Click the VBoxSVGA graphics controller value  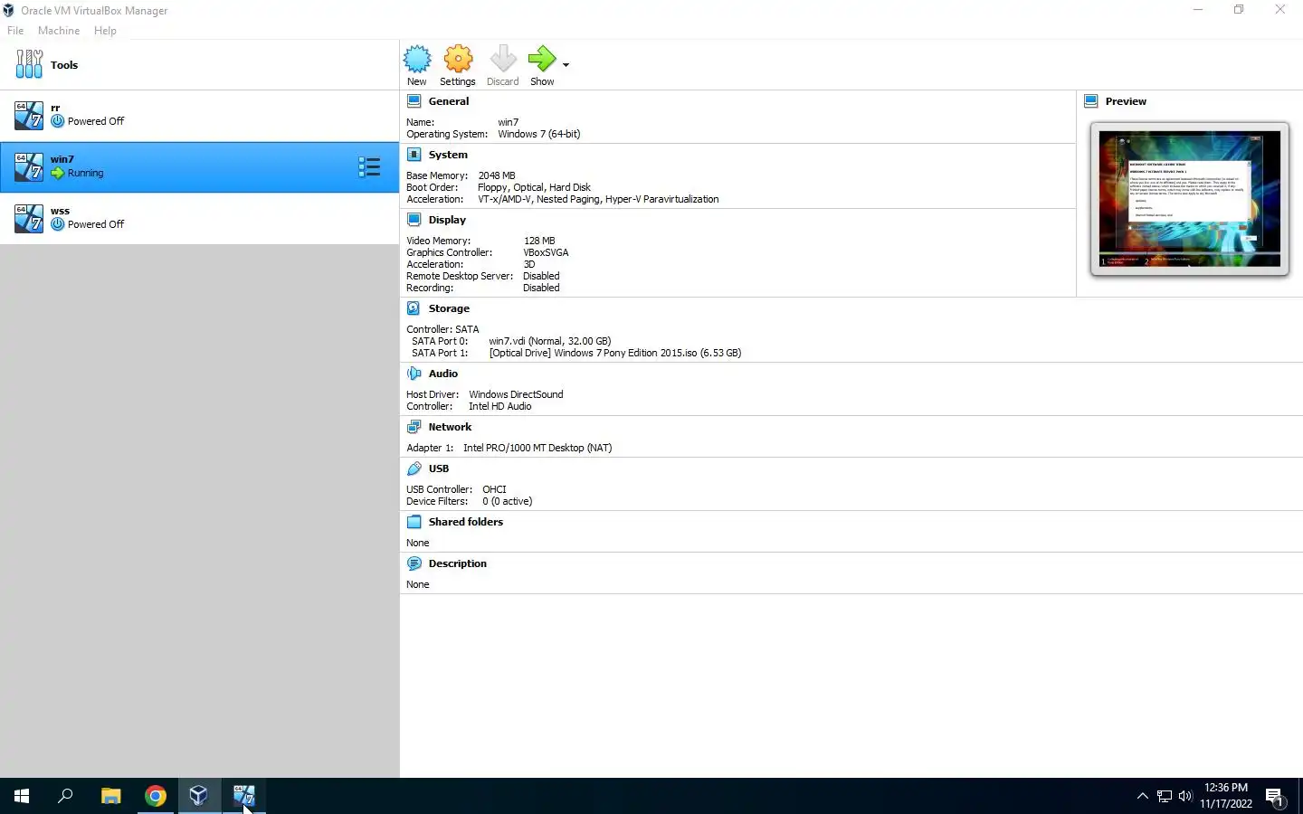(x=546, y=252)
